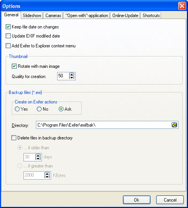Image resolution: width=188 pixels, height=208 pixels.
Task: Uncheck Keep file date on changes
Action: 8,27
